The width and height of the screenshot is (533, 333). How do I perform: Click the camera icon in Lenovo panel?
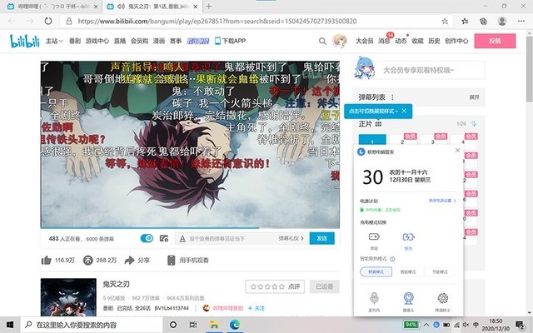click(408, 298)
